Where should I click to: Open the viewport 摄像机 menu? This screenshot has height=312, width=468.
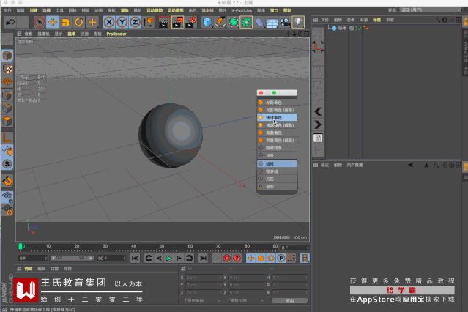(x=43, y=34)
